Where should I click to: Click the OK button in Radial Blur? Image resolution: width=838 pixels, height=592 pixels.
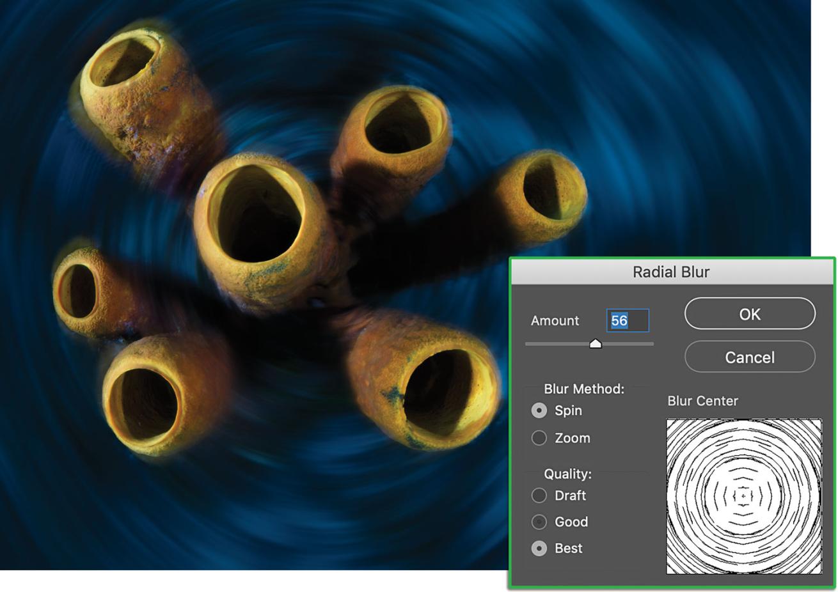click(x=750, y=314)
